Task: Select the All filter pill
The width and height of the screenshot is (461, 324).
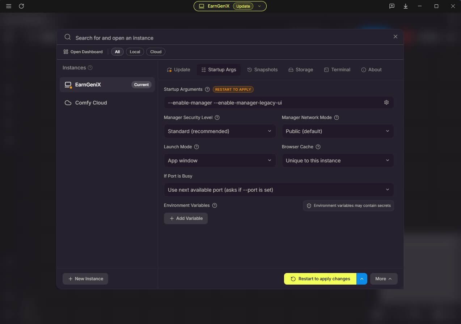Action: tap(117, 52)
